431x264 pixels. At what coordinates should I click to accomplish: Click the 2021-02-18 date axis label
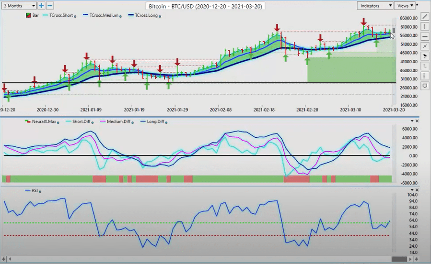[264, 110]
